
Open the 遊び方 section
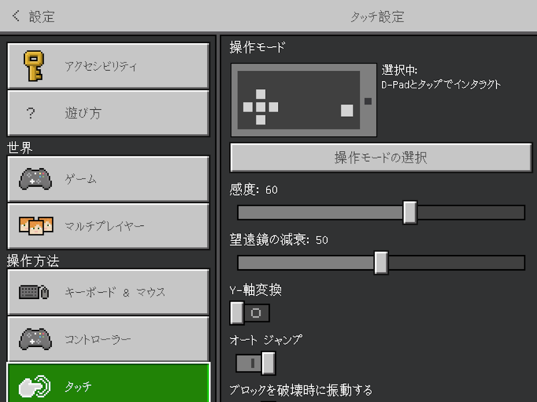[108, 114]
